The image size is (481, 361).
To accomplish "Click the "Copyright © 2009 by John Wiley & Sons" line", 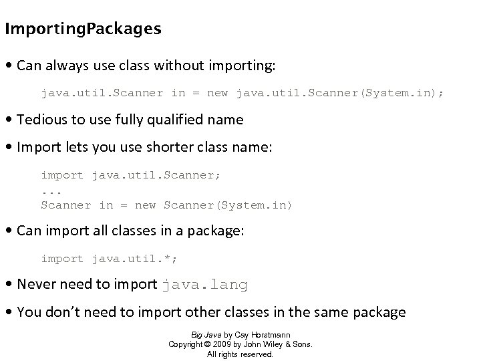I will click(x=240, y=344).
